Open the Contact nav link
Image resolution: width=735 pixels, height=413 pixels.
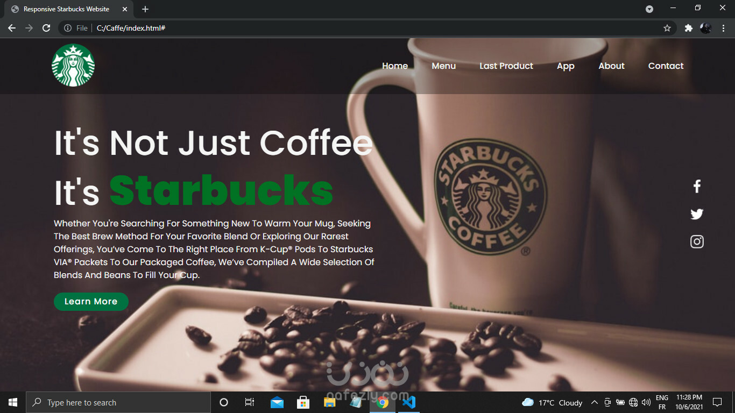666,66
